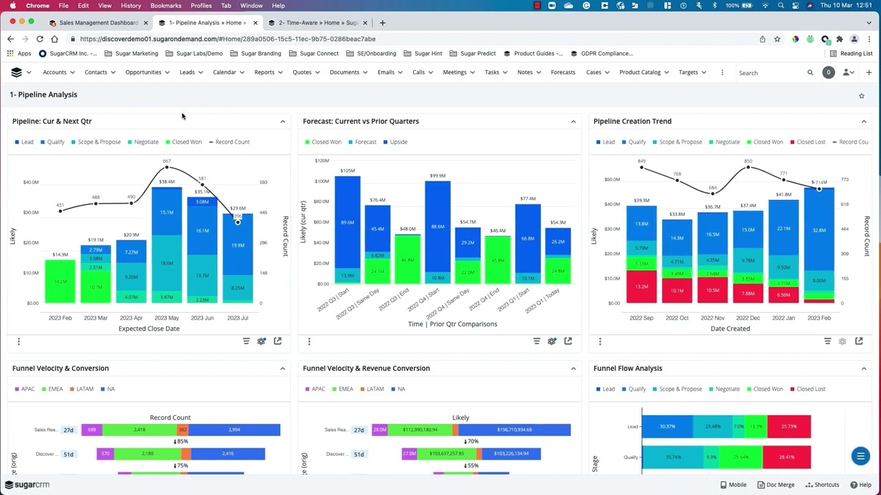
Task: Open kebab menu of Forecast: Current vs Prior Quarters
Action: 309,341
